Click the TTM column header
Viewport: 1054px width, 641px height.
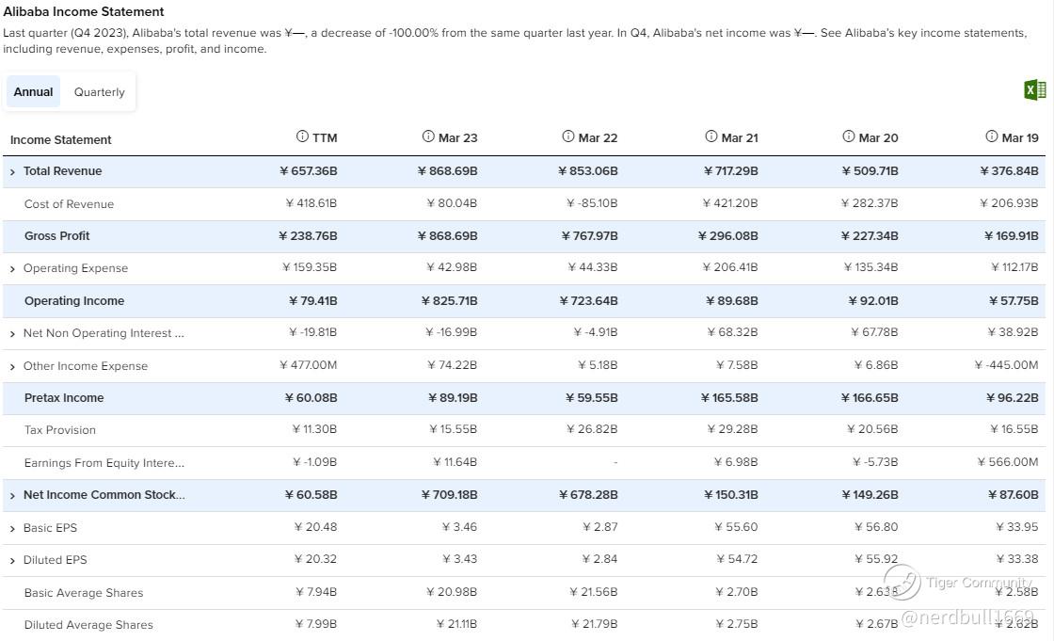325,138
